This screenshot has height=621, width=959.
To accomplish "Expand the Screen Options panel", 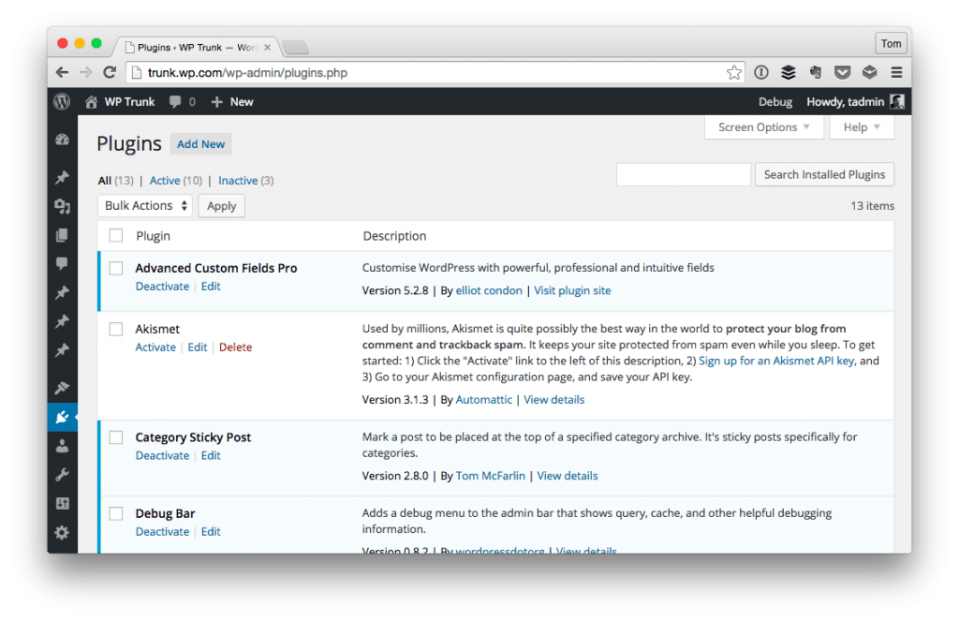I will [x=764, y=127].
